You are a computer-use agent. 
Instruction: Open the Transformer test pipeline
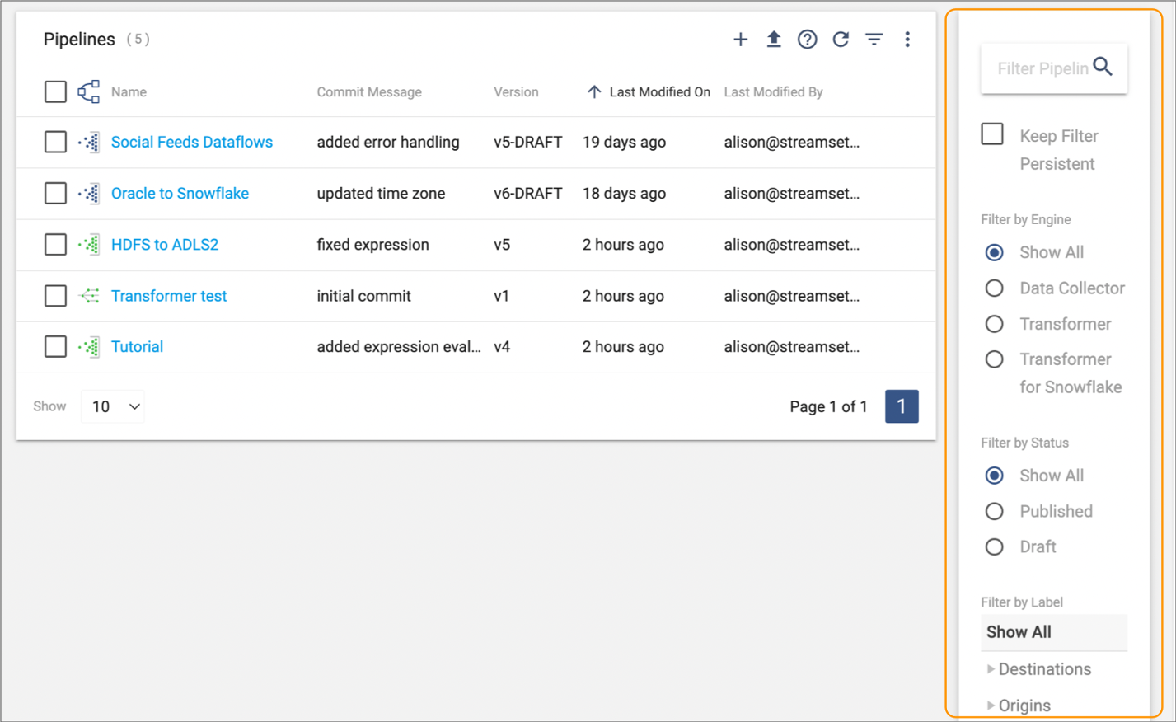coord(169,295)
